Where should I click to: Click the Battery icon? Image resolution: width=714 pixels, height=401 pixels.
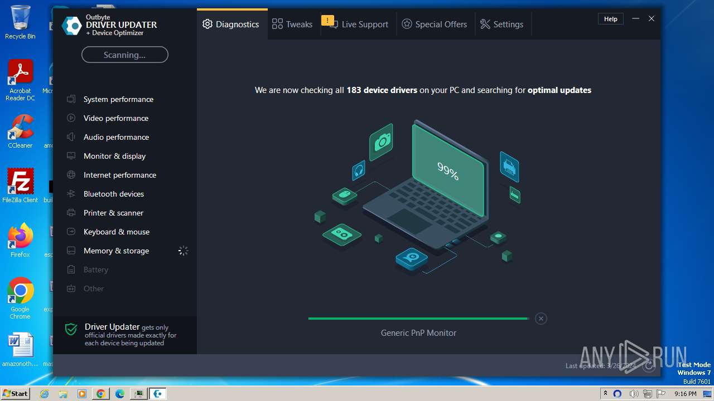(x=71, y=270)
